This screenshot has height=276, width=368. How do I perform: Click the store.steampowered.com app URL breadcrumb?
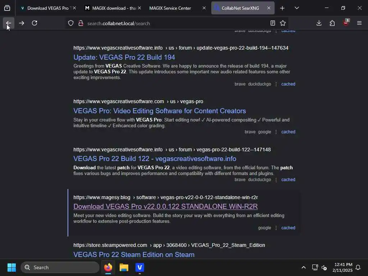pyautogui.click(x=169, y=245)
